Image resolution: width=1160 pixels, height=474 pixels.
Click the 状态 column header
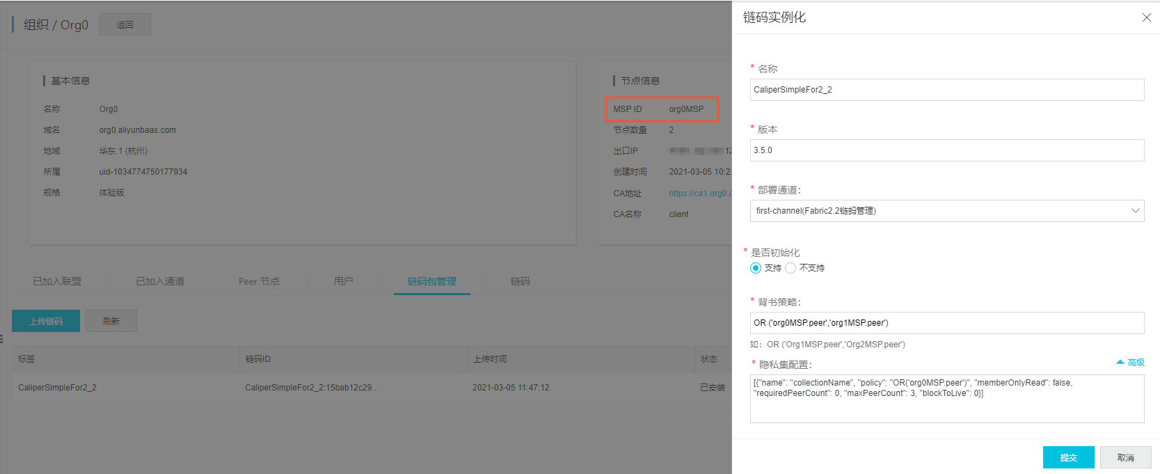coord(709,359)
